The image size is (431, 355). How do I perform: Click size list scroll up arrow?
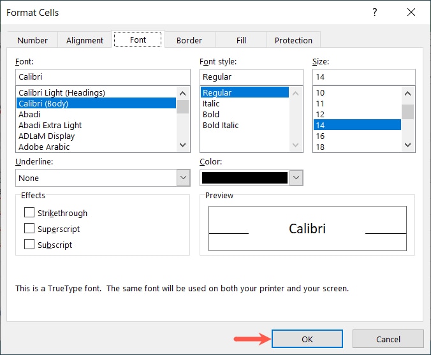coord(408,94)
